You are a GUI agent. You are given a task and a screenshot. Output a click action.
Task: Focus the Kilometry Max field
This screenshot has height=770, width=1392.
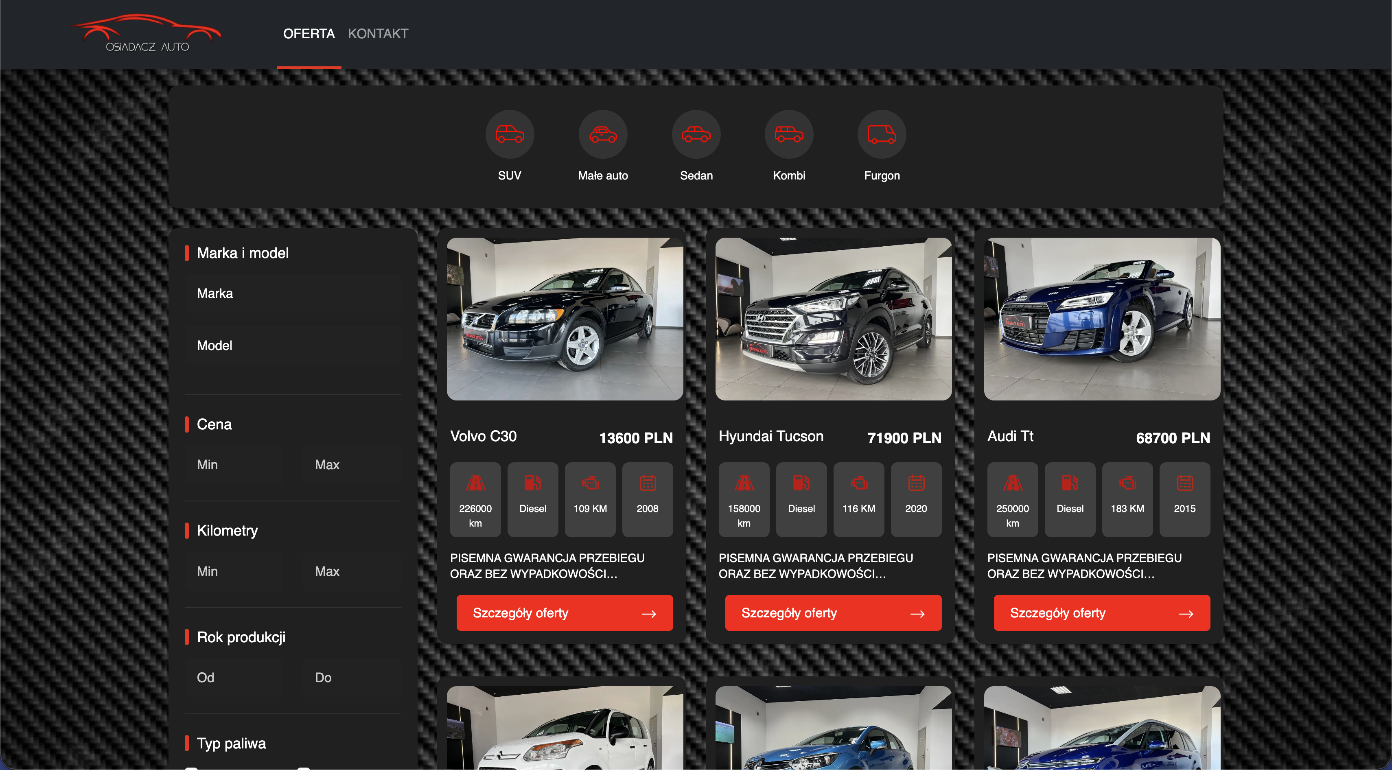point(352,571)
